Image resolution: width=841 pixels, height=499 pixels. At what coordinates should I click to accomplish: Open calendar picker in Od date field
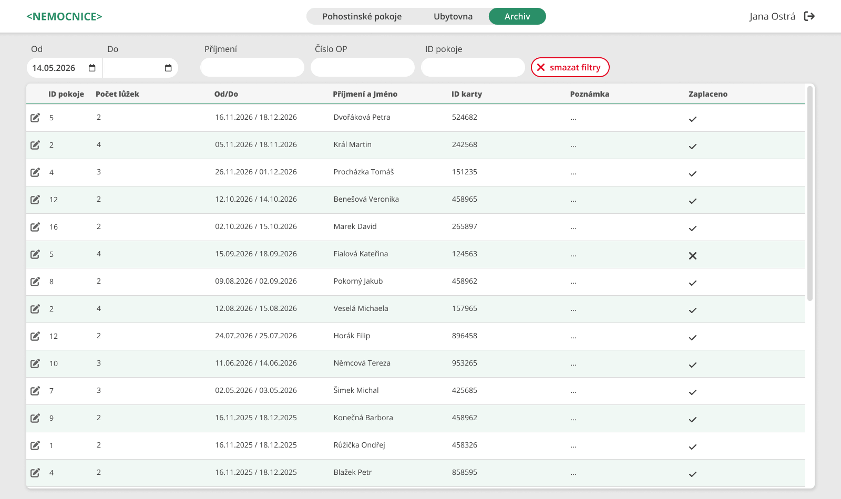(92, 68)
